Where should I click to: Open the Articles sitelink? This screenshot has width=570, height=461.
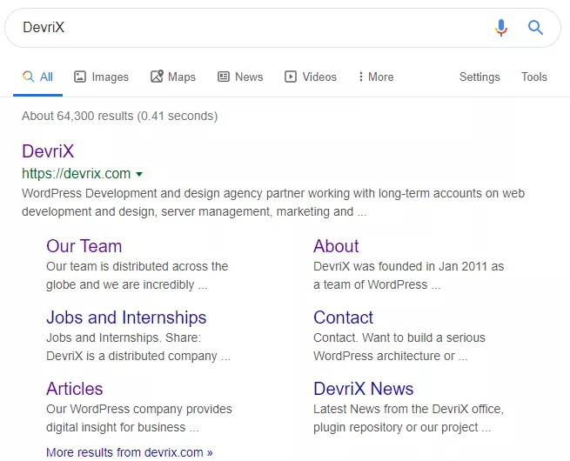[75, 389]
